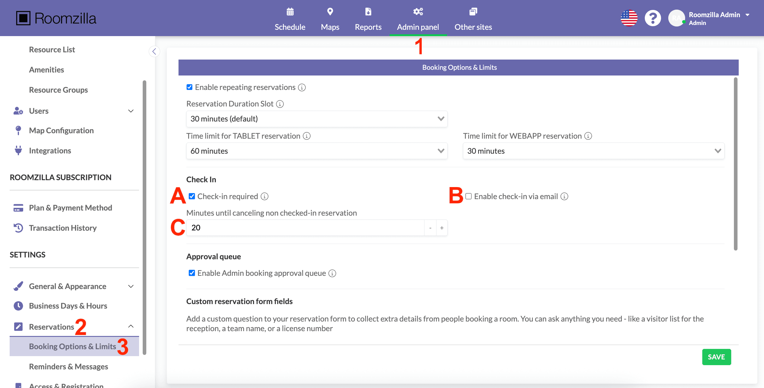The image size is (764, 388).
Task: Click info icon next to Enable repeating reservations
Action: pos(302,88)
